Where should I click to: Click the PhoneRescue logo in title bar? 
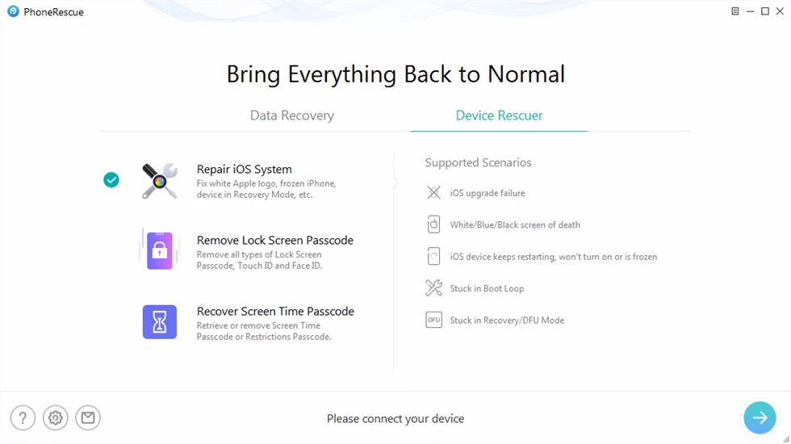point(13,12)
